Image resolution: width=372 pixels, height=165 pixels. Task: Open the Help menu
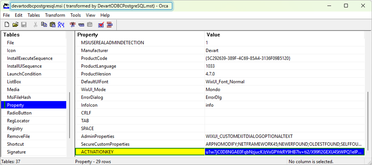[x=105, y=15]
